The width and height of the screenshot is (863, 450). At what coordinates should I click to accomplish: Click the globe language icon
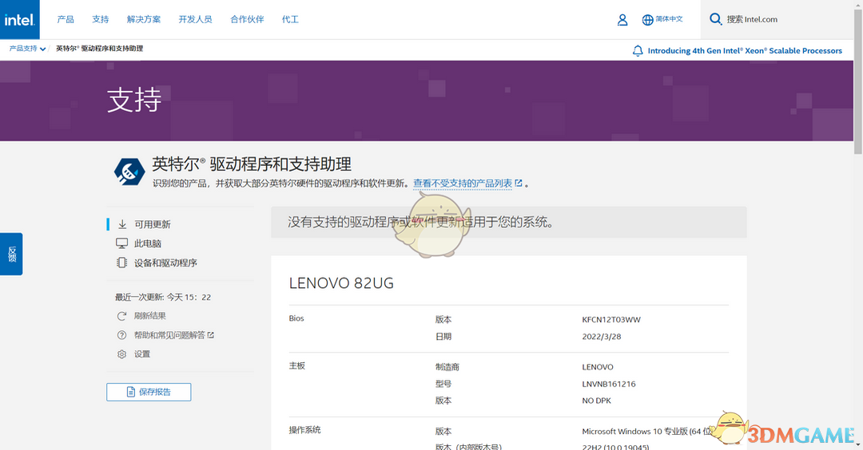click(647, 20)
